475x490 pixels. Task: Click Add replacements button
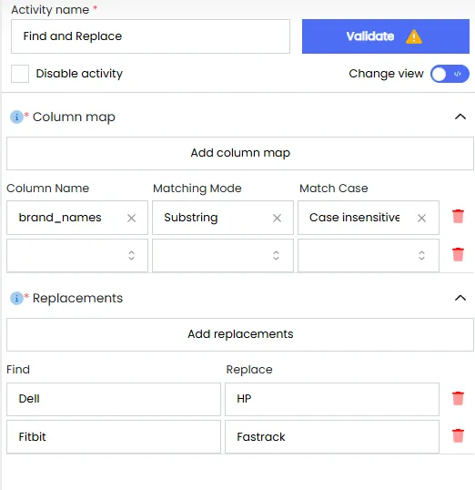[240, 334]
